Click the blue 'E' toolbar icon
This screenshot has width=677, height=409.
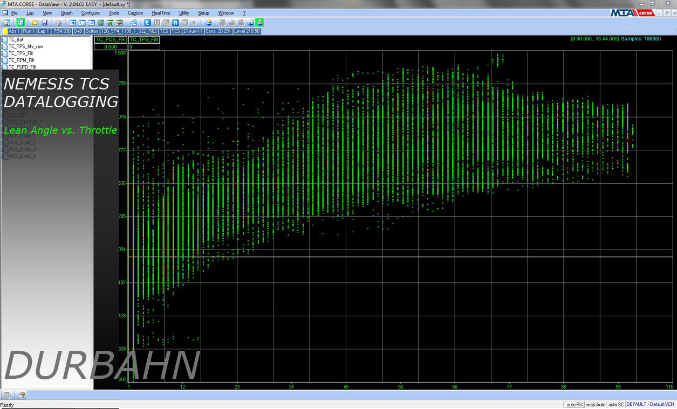148,23
